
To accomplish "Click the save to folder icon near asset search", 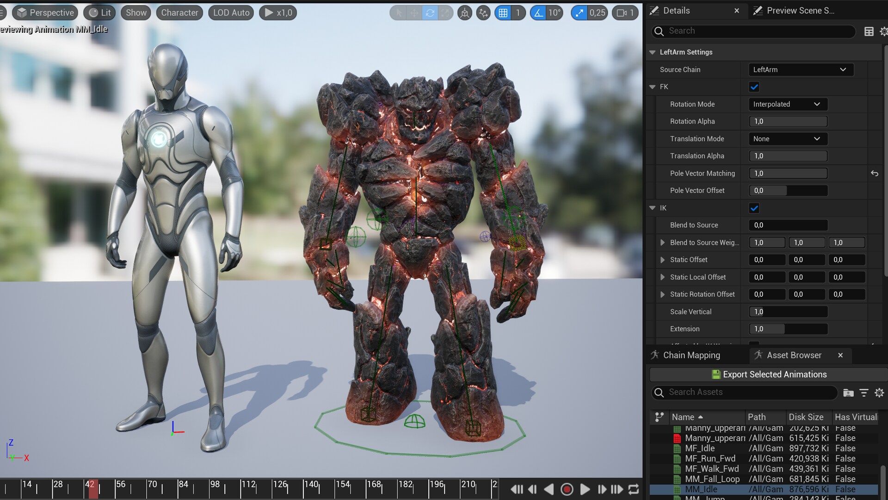I will (848, 393).
